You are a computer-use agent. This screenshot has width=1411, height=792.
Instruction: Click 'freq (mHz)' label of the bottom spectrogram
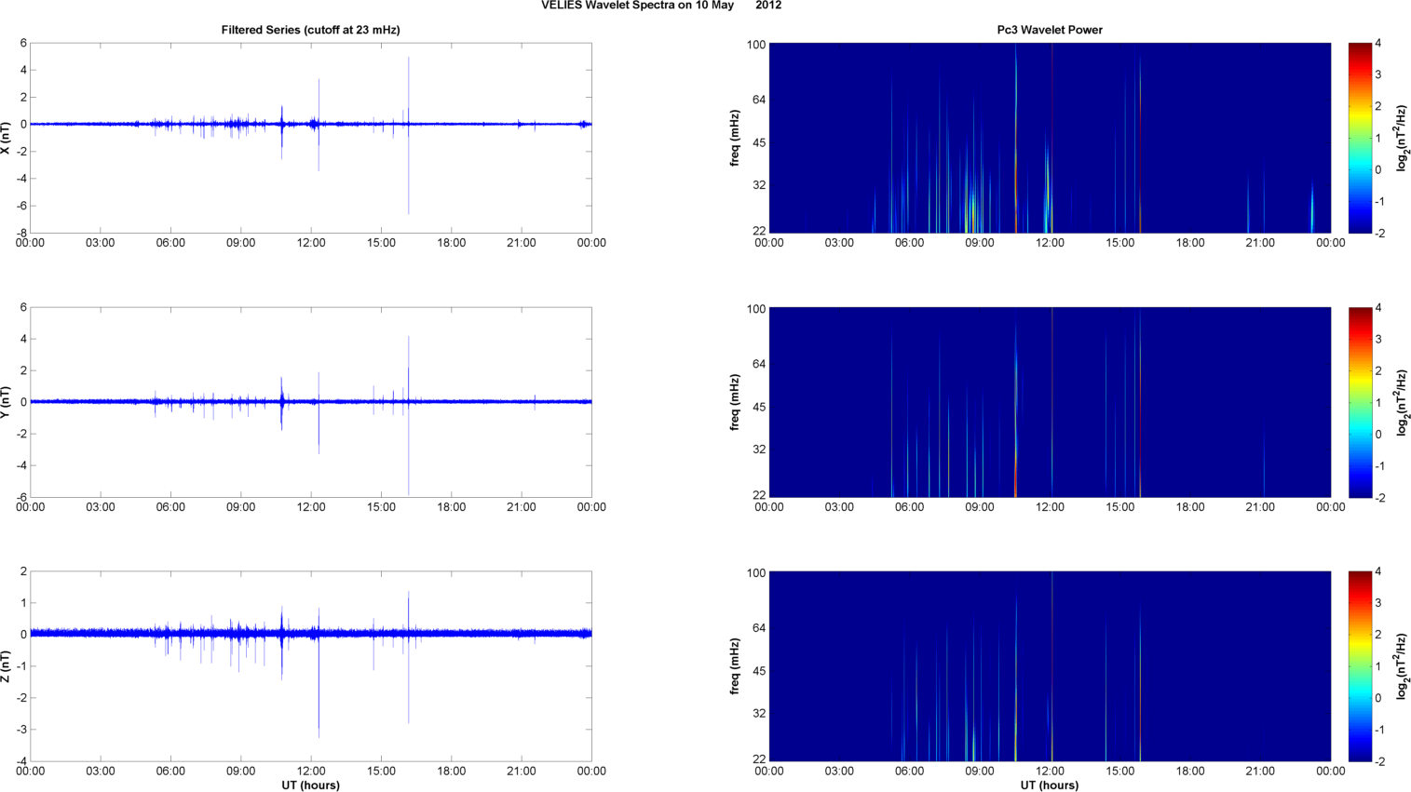point(735,666)
